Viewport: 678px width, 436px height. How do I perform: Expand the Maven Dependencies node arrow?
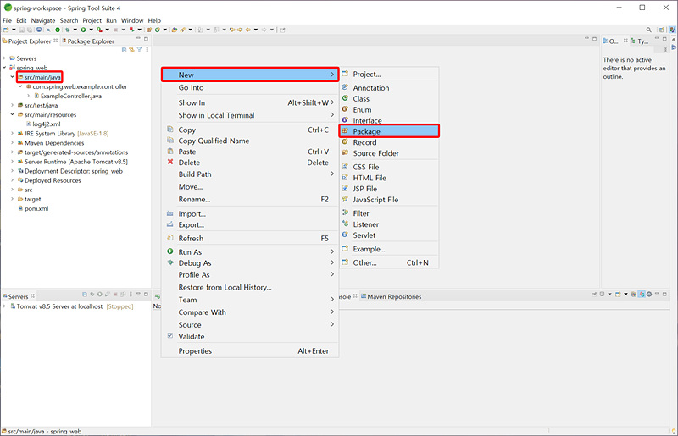(x=12, y=143)
